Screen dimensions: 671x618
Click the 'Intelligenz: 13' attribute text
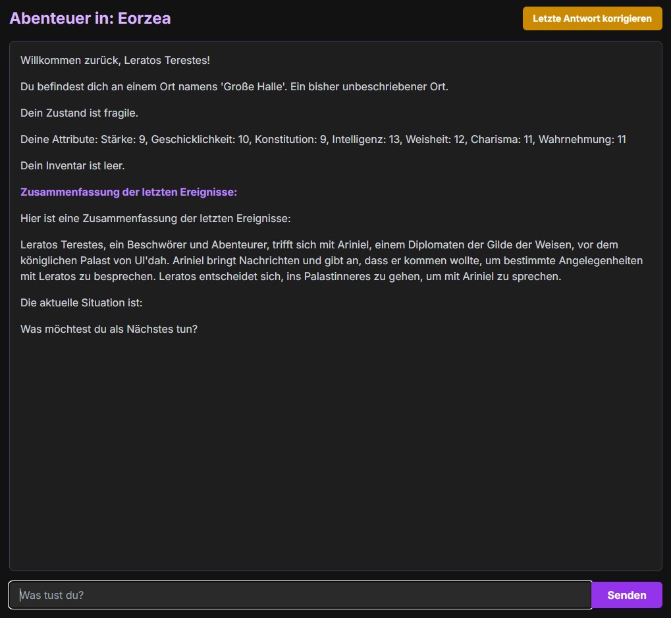coord(365,140)
